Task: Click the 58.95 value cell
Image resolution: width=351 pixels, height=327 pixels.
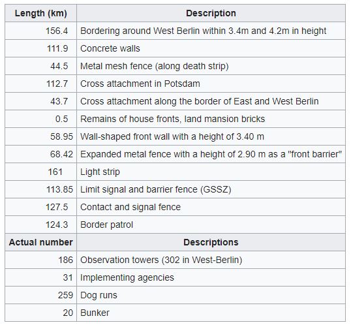Action: coord(40,136)
